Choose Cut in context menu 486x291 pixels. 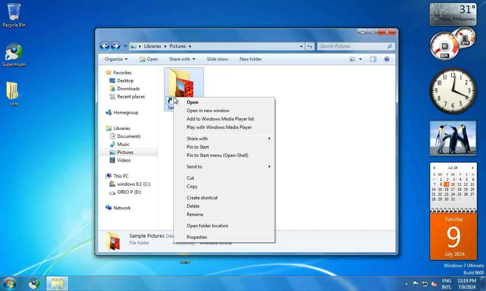224,178
